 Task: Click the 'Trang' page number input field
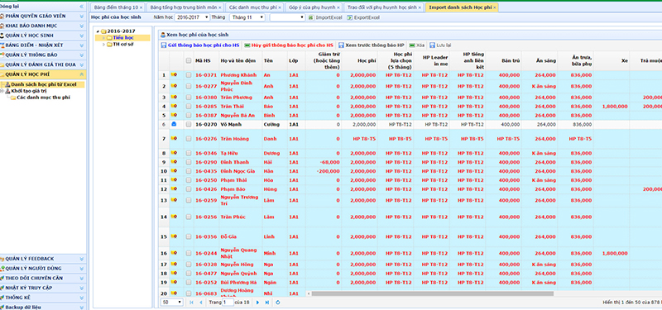228,303
